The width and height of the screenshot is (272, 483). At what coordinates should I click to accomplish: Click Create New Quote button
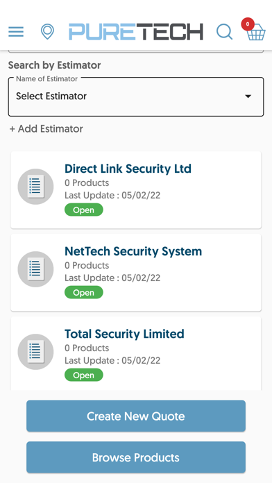click(136, 416)
